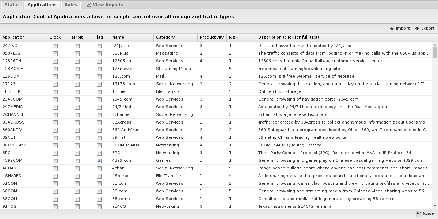Click the vertical scrollbar thumb
Screen dimensions: 438x219
tap(435, 53)
